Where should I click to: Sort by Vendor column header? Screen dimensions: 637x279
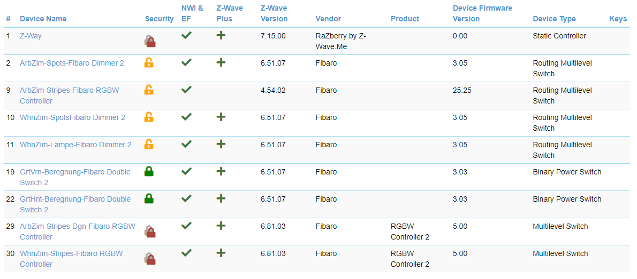pos(328,19)
